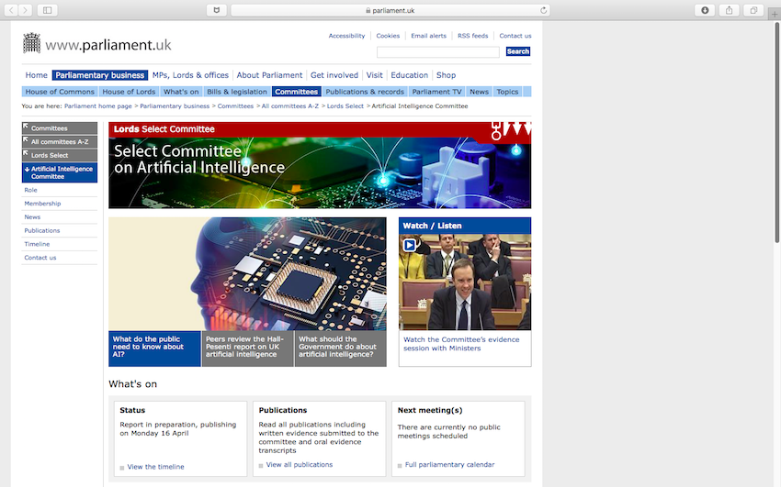Open the Timeline sidebar link
This screenshot has width=781, height=487.
[37, 244]
